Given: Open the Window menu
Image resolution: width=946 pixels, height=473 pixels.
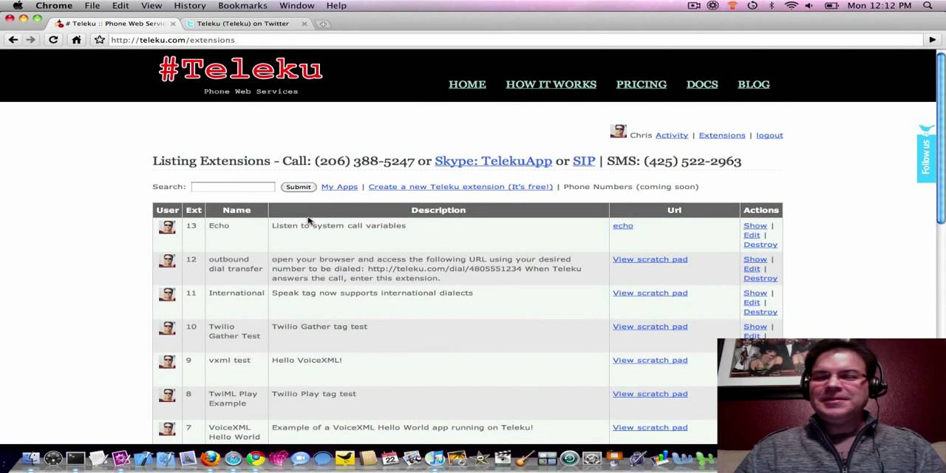Looking at the screenshot, I should coord(296,6).
